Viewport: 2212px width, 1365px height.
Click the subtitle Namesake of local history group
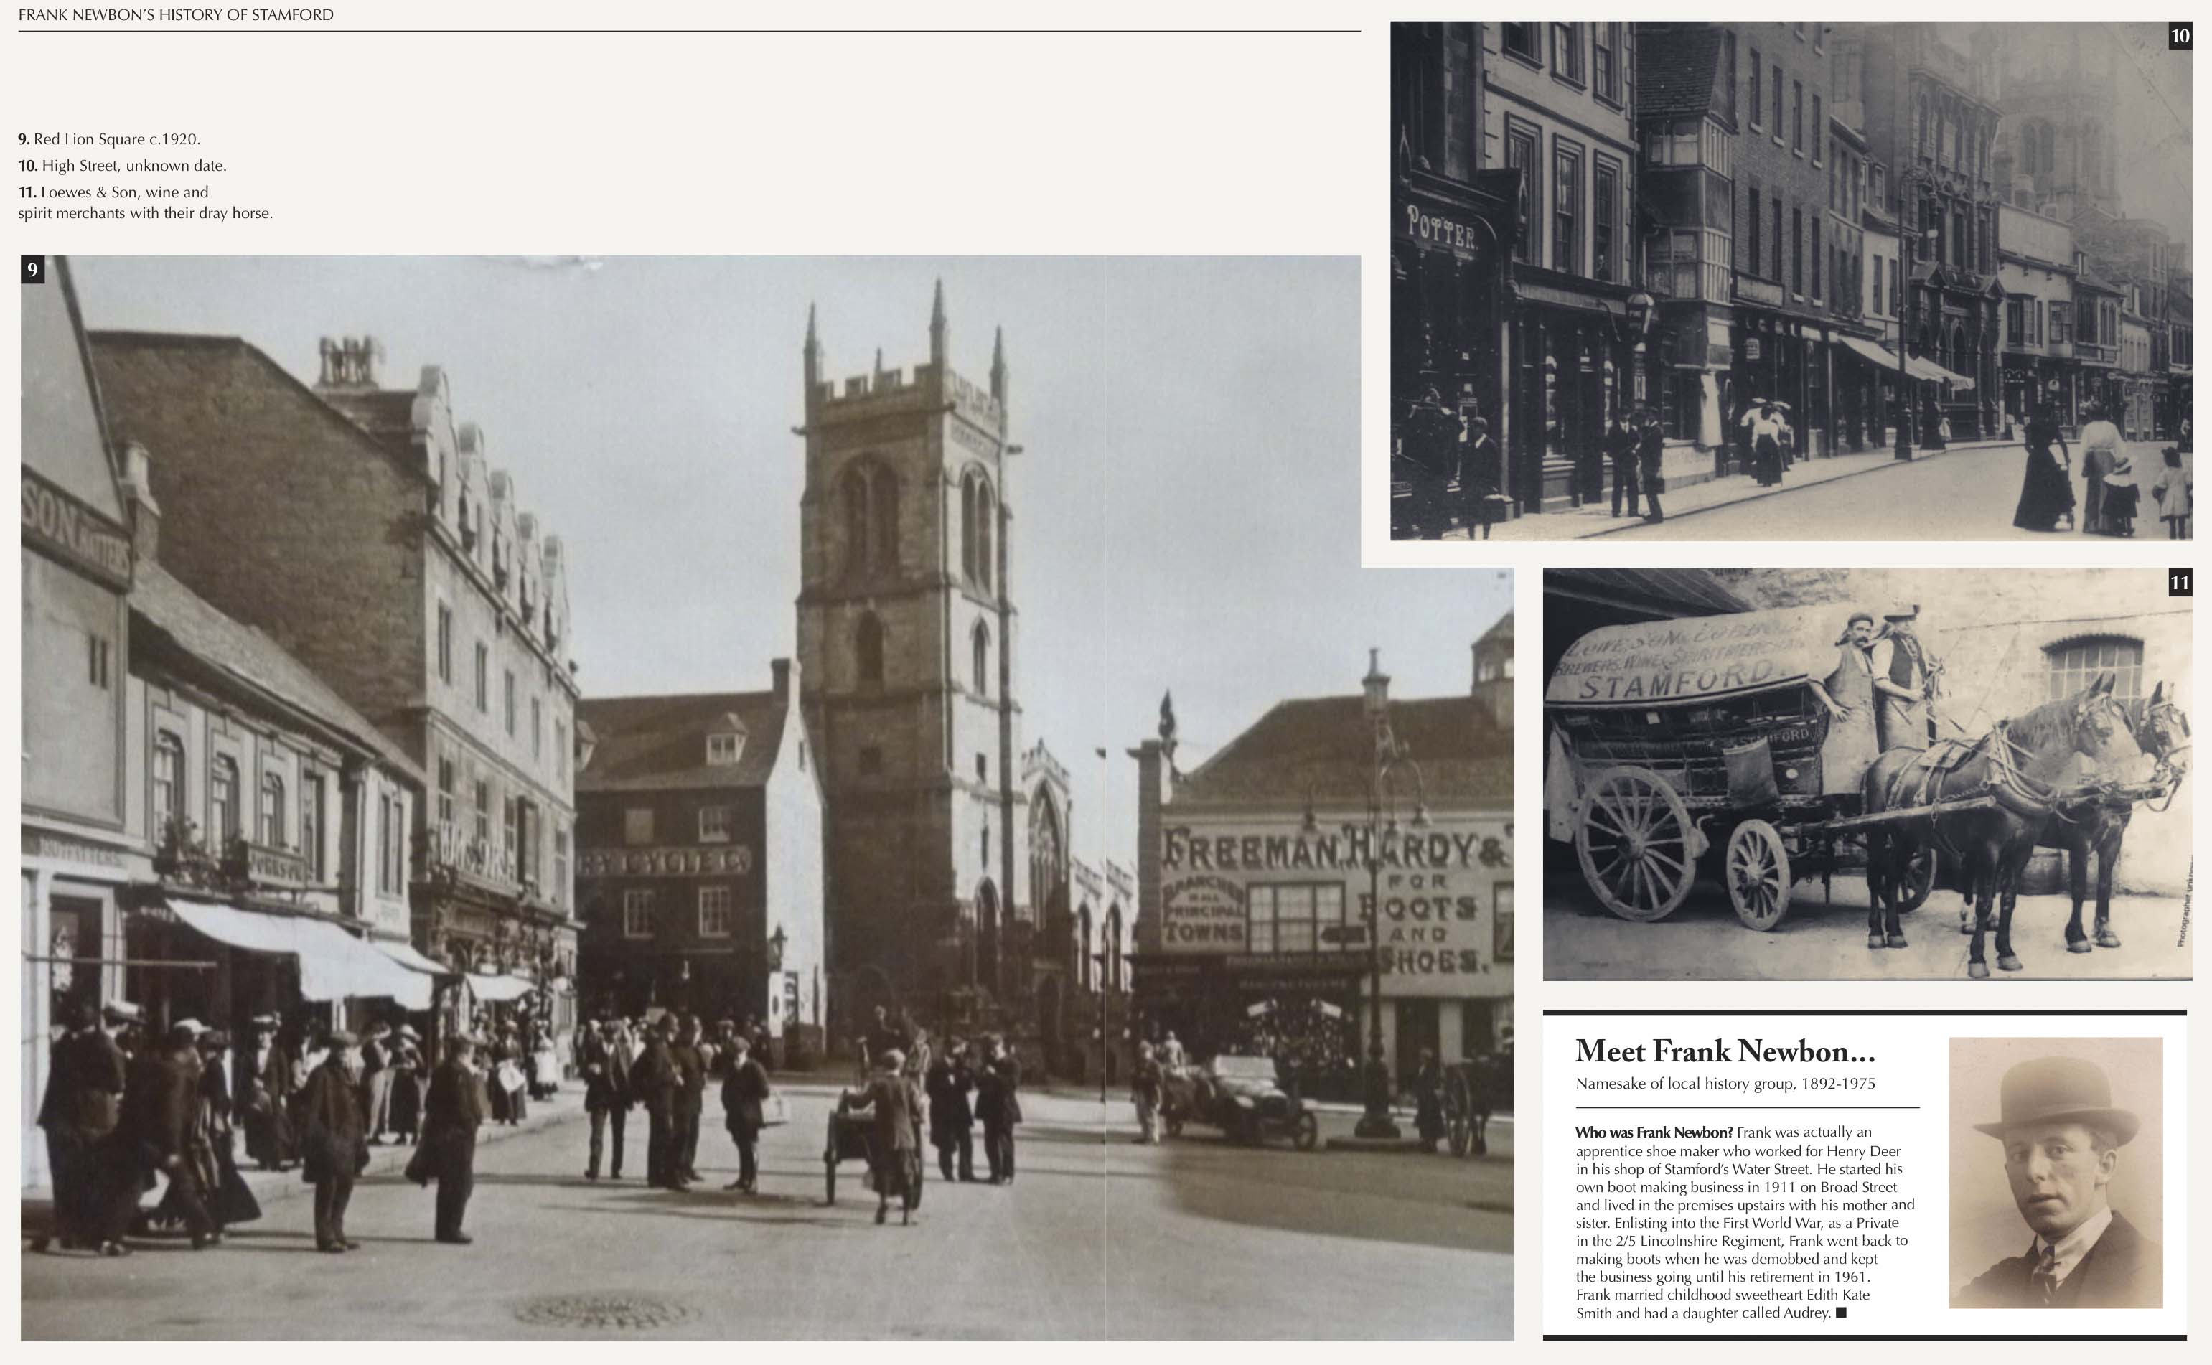click(1725, 1084)
